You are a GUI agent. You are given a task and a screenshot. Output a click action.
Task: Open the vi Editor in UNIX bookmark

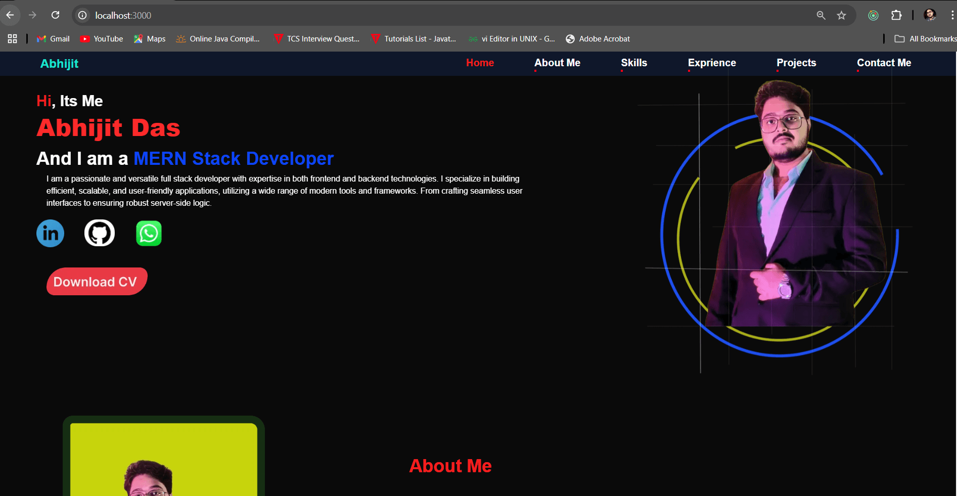pyautogui.click(x=512, y=39)
